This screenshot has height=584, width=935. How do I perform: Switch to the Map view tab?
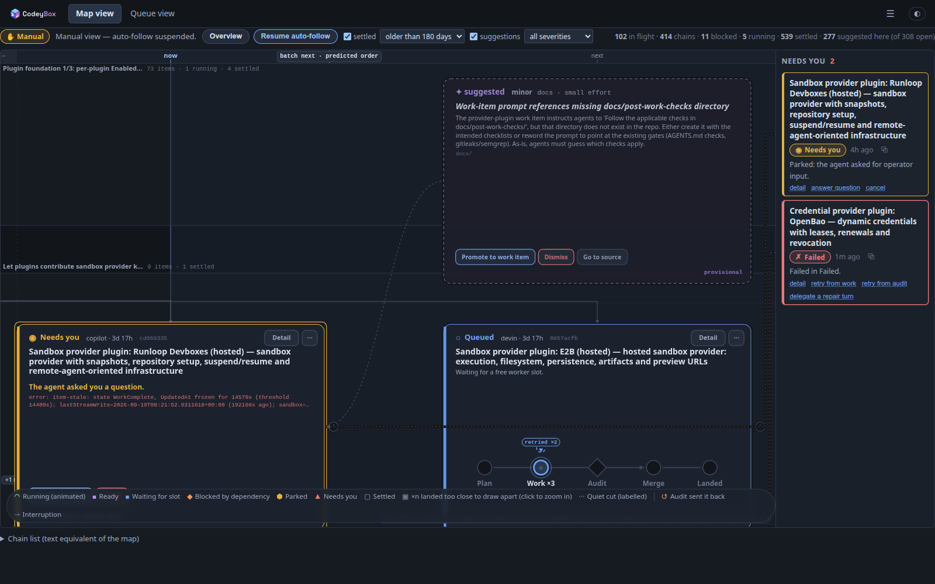click(x=95, y=13)
